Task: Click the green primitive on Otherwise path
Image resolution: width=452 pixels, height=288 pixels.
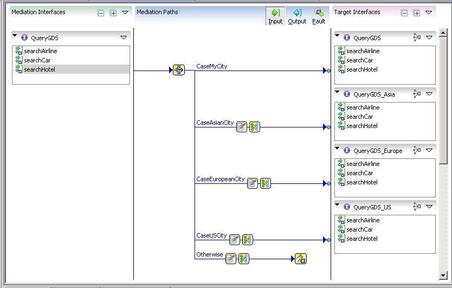Action: (243, 259)
